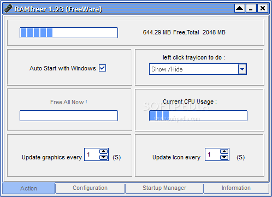Decrease Update Icon interval with down arrow
Viewport: 272px width, 197px height.
click(x=224, y=157)
